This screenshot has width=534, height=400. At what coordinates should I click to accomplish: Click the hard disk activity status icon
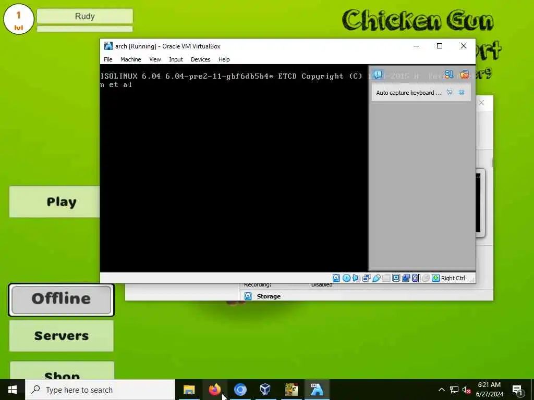(336, 278)
